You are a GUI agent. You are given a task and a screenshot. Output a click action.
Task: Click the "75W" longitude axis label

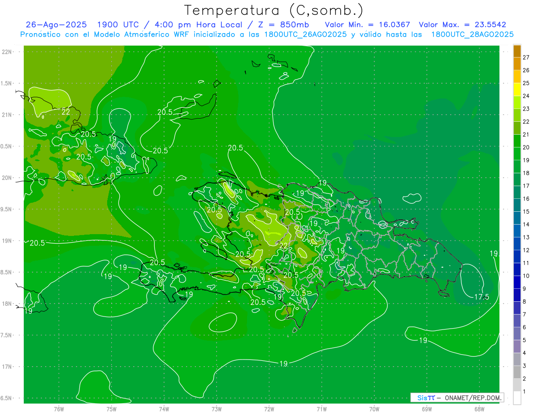[x=111, y=409]
